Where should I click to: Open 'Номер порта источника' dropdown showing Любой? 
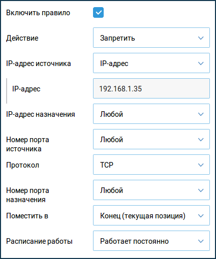pyautogui.click(x=151, y=139)
